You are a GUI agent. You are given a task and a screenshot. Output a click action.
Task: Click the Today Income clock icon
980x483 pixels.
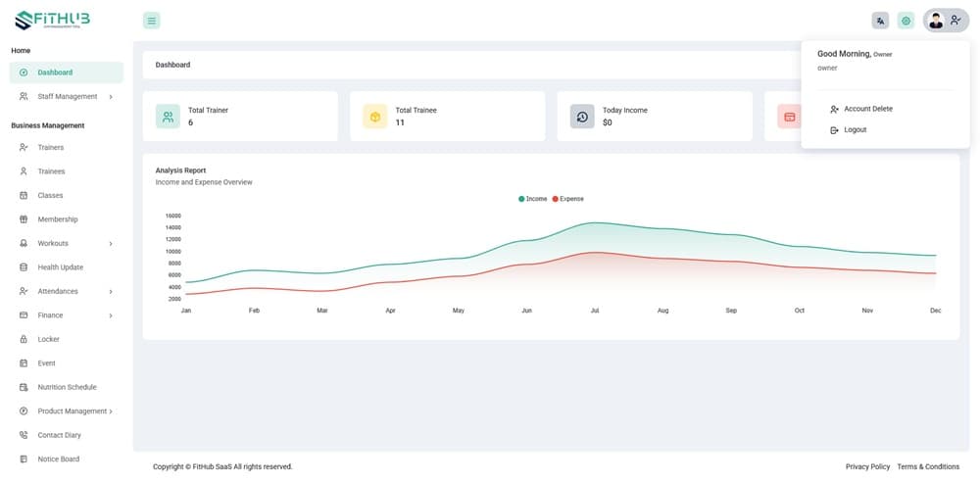(x=582, y=117)
